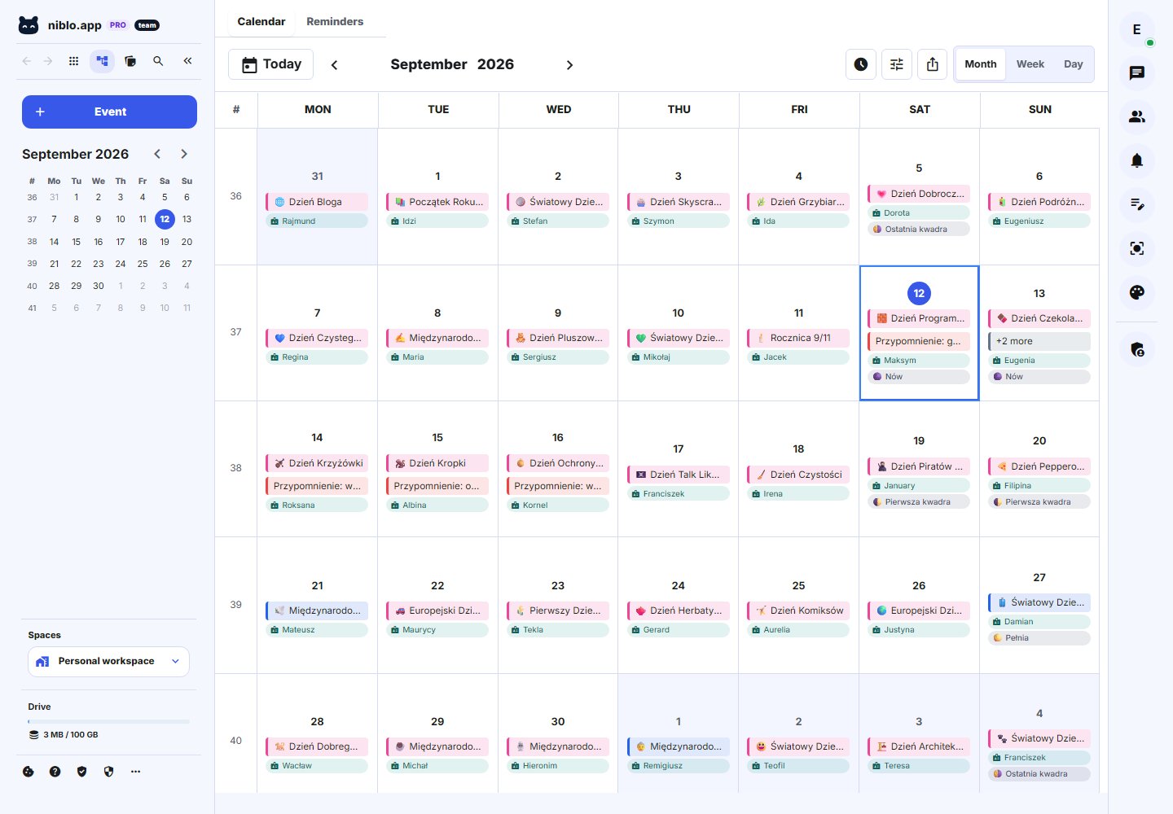Viewport: 1173px width, 814px height.
Task: Select the Calendar tab
Action: point(261,22)
